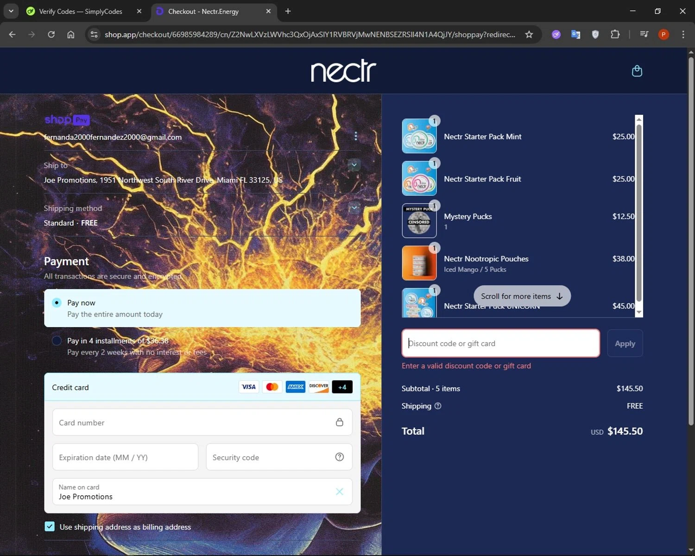The image size is (695, 556).
Task: Click the page vertical scrollbar
Action: (x=691, y=241)
